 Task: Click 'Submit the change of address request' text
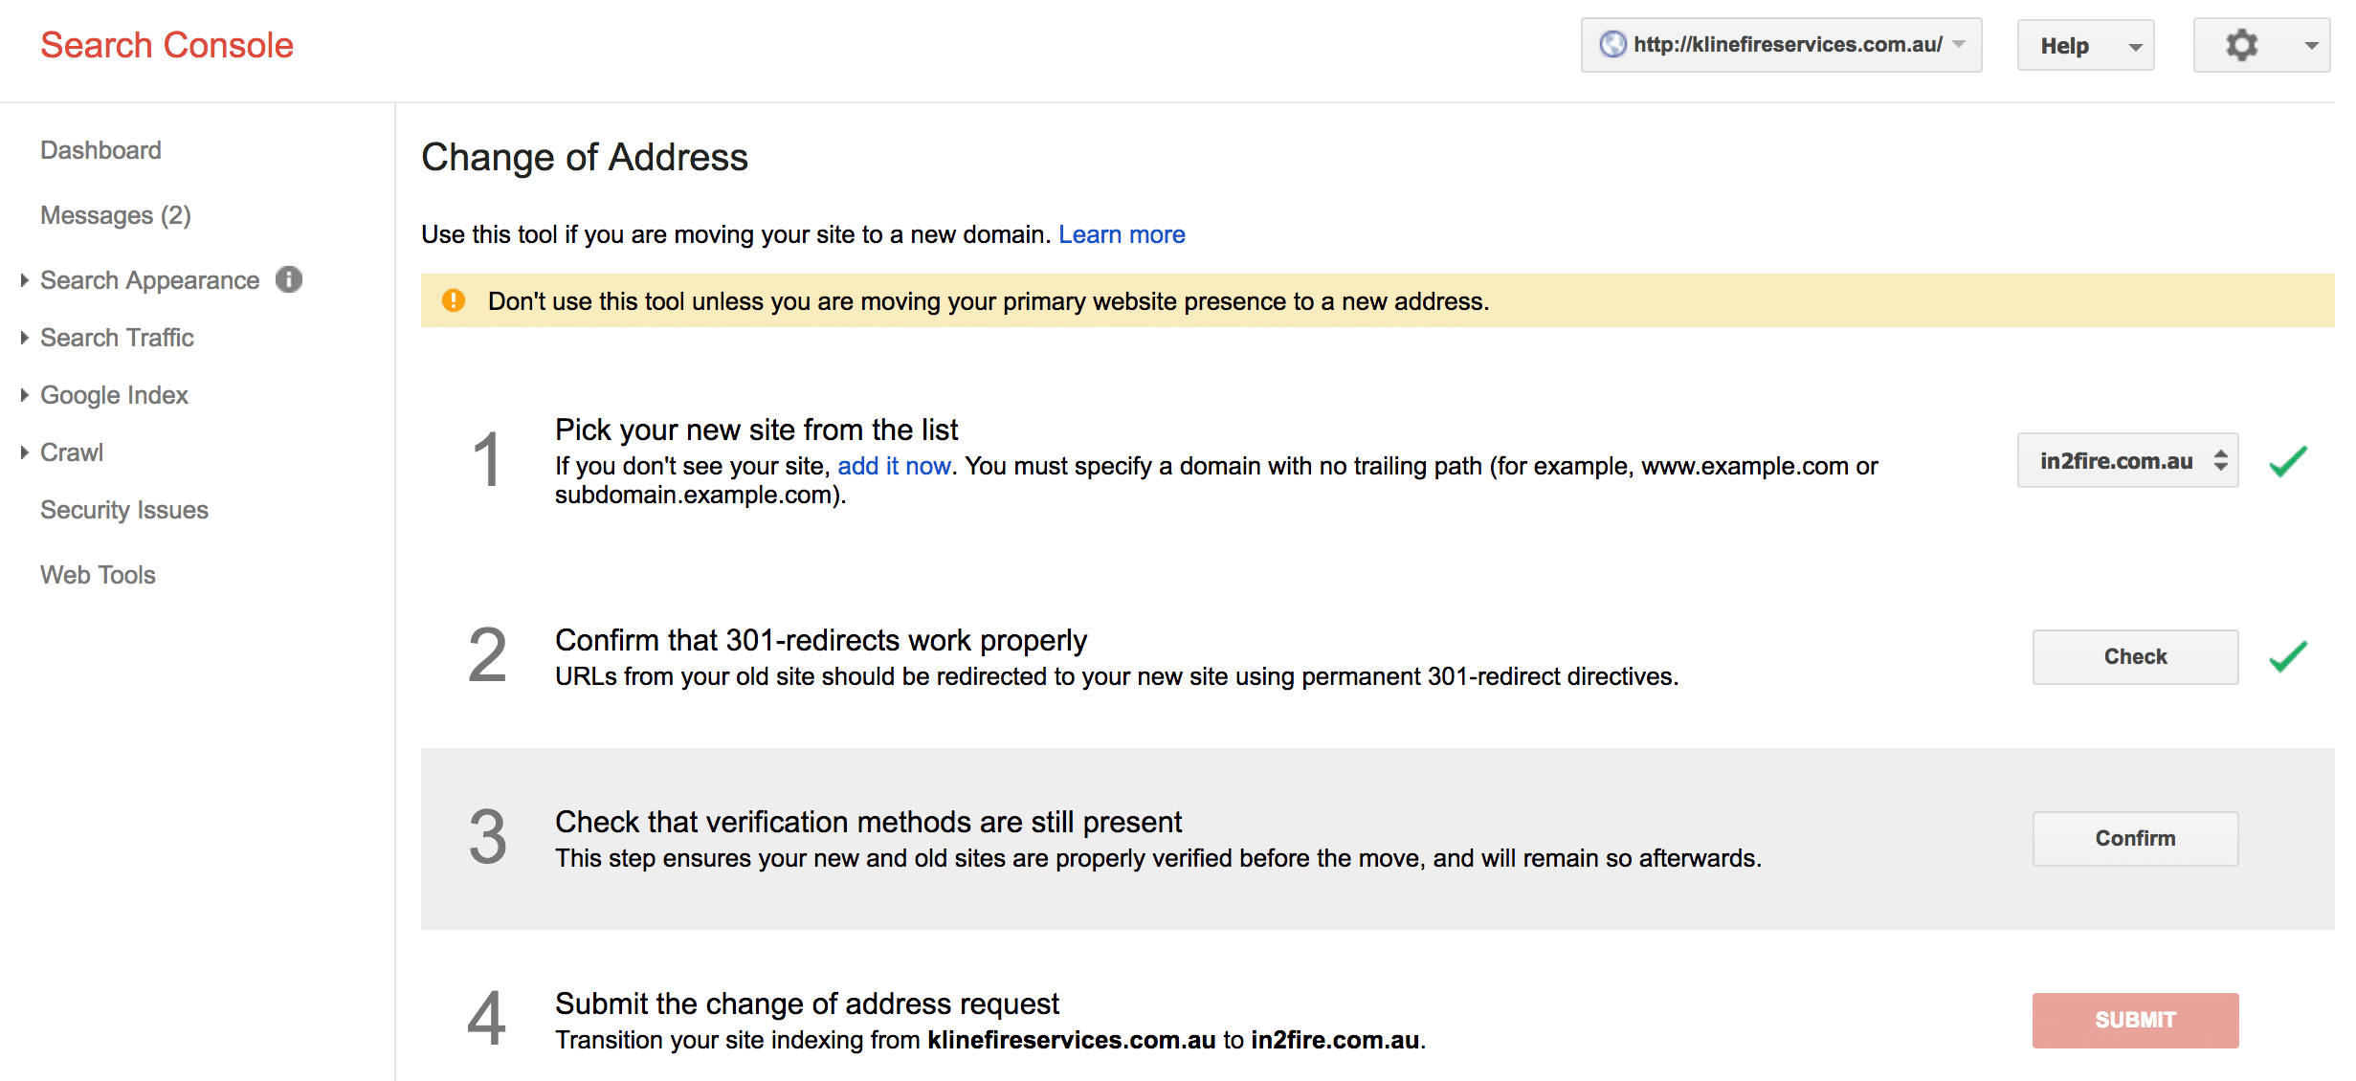click(807, 1004)
